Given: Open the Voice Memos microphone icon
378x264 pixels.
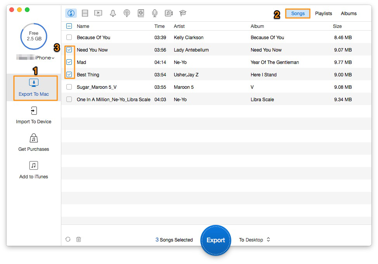Looking at the screenshot, I should 154,13.
